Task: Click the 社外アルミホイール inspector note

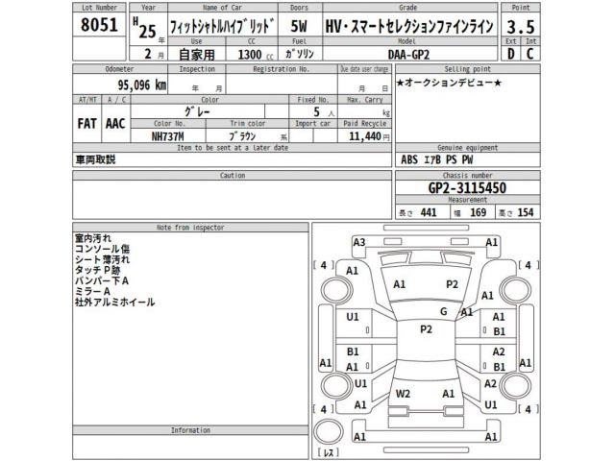Action: point(113,303)
